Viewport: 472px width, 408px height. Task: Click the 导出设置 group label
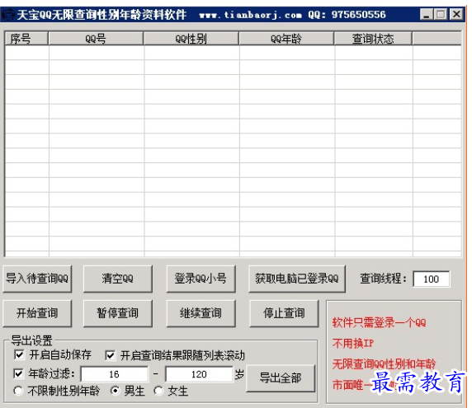click(32, 340)
